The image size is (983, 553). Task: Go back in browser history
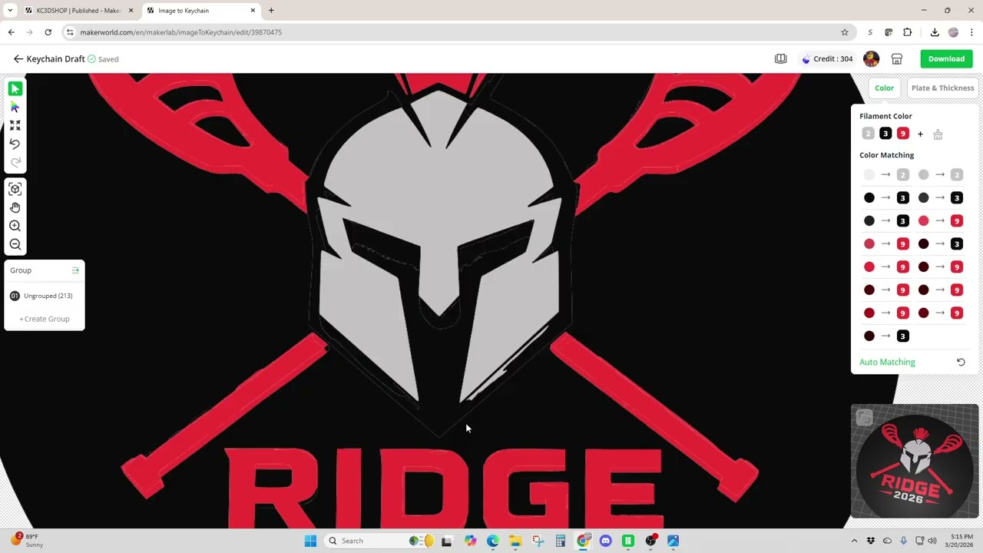pos(11,32)
